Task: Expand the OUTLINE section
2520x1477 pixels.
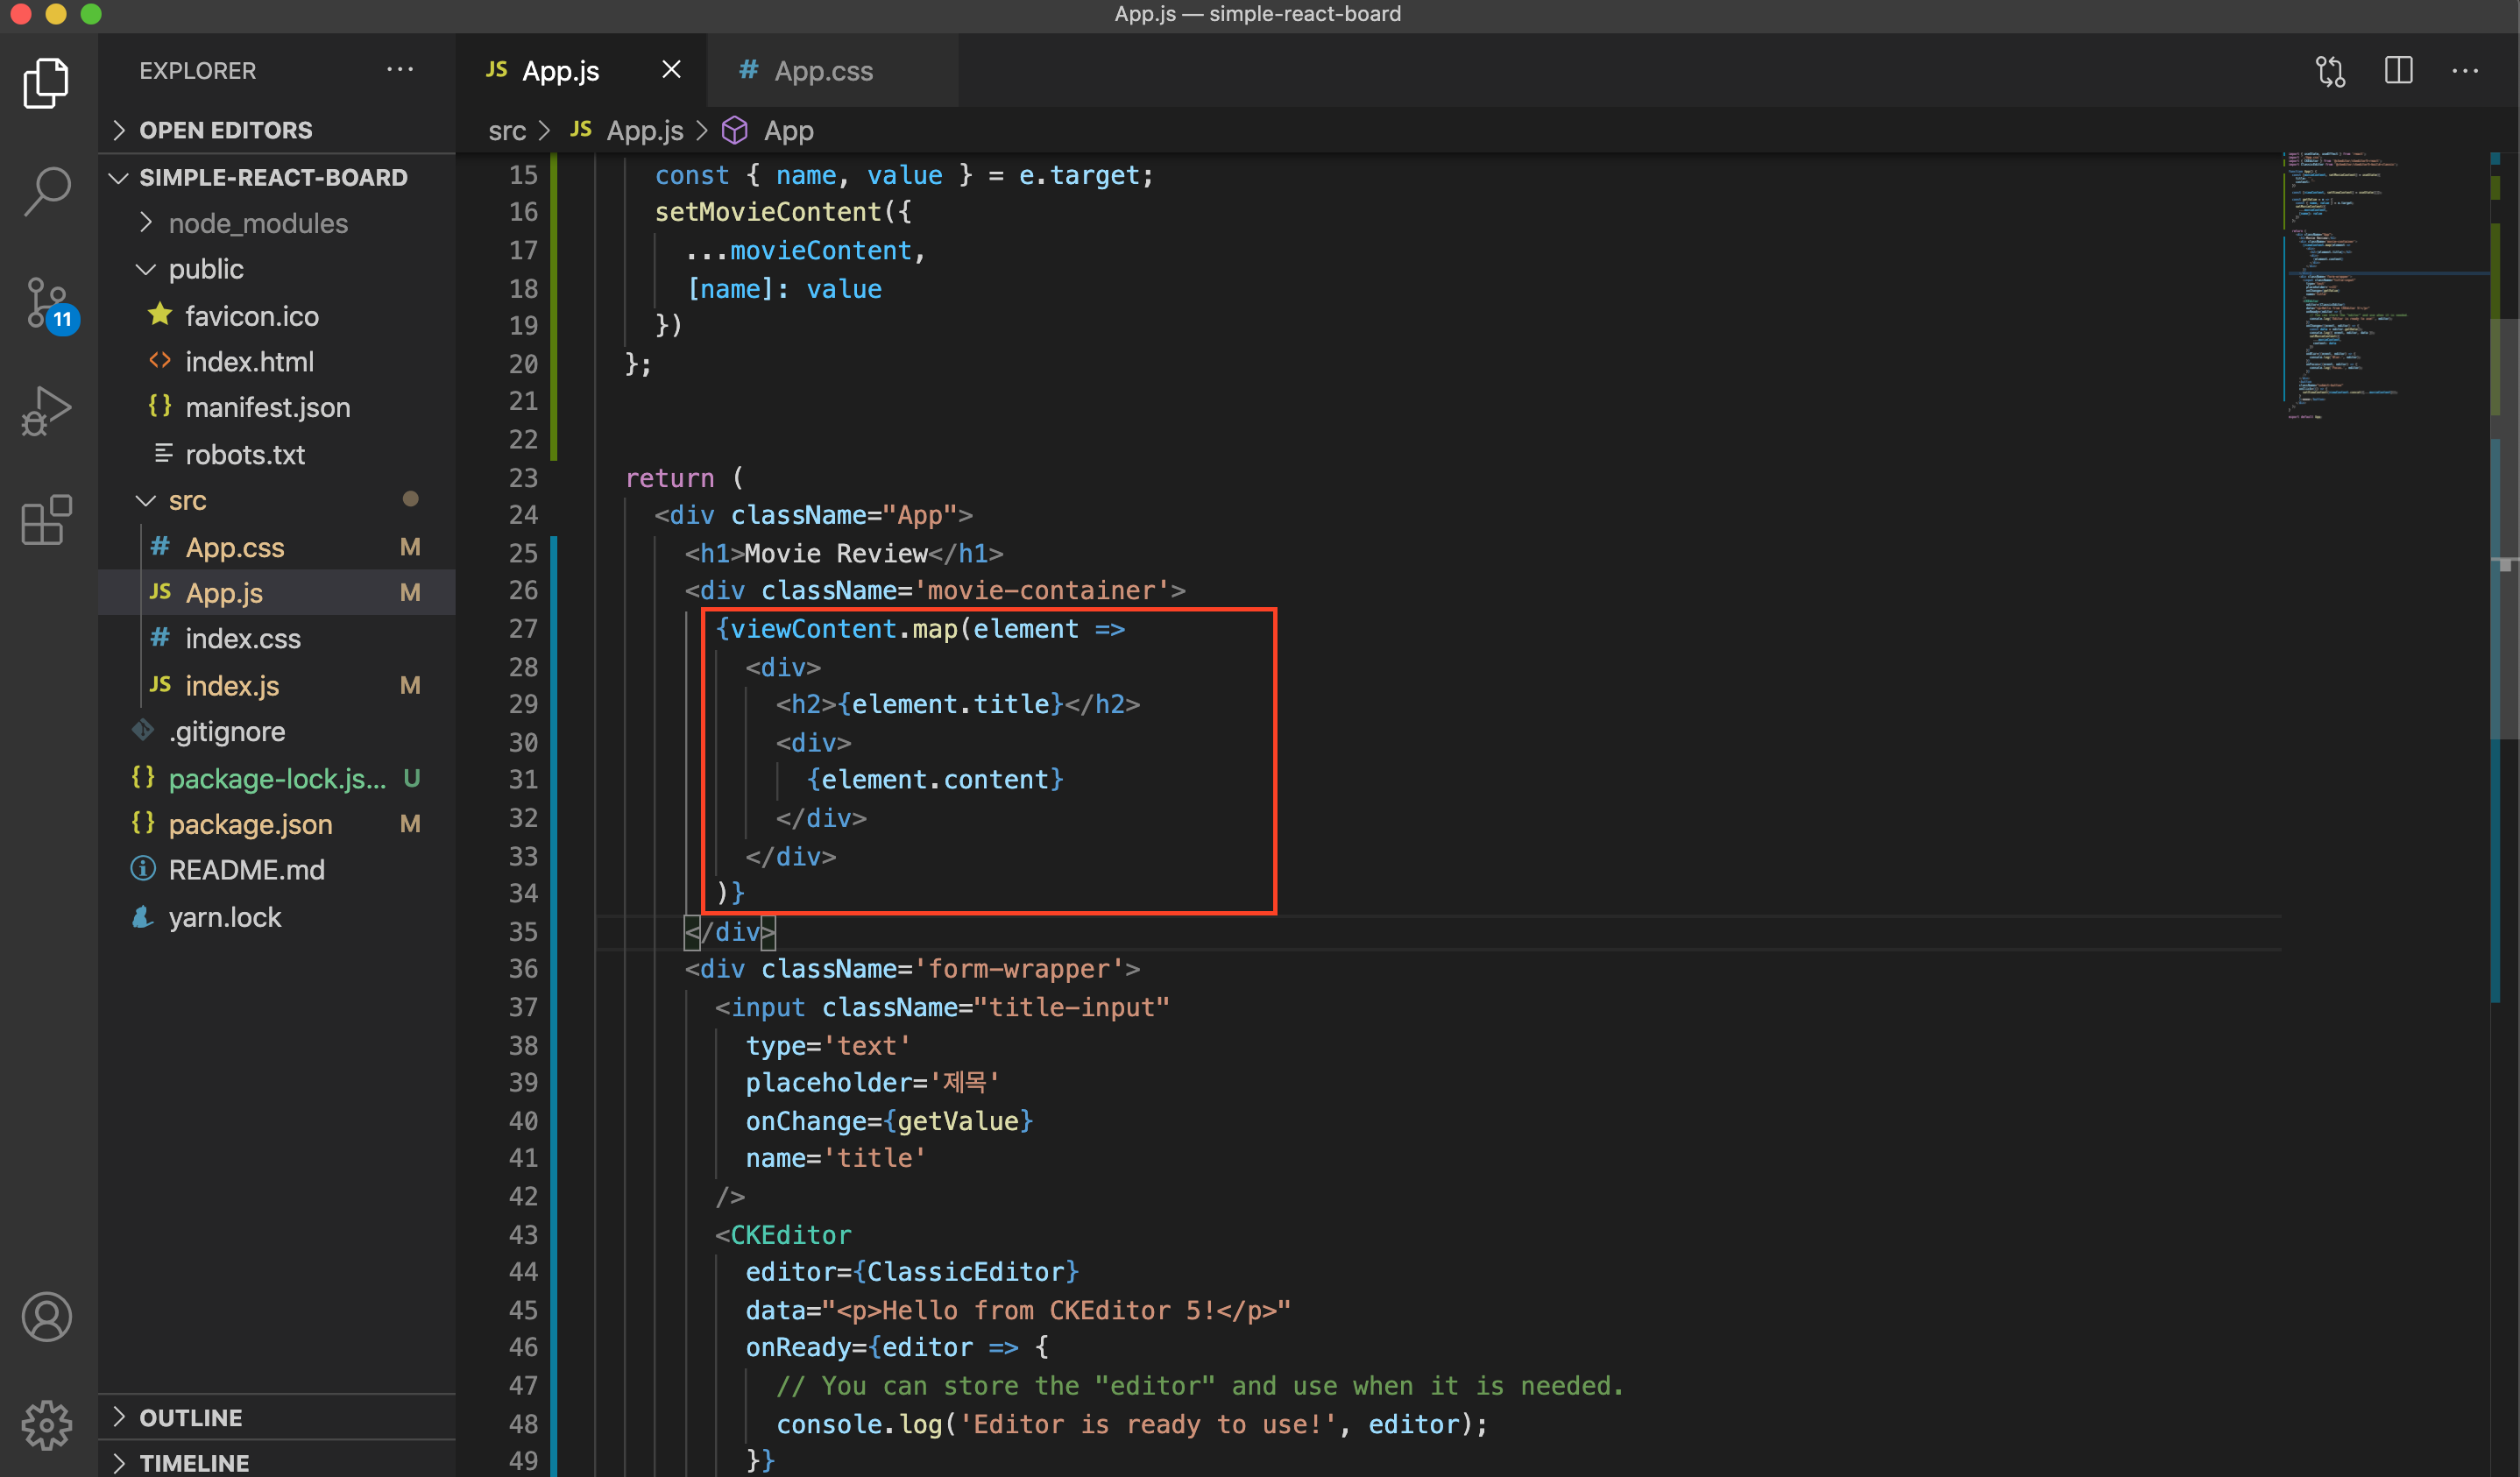Action: click(x=190, y=1417)
